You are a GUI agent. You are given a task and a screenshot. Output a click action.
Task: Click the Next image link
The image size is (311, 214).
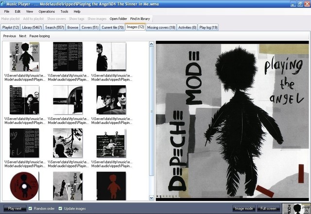coord(23,36)
